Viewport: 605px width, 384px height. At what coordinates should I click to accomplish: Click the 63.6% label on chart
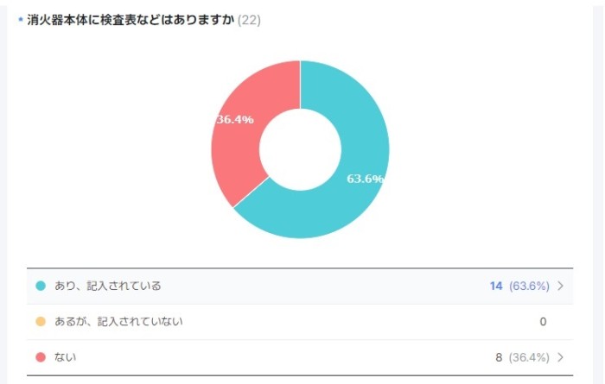click(365, 179)
